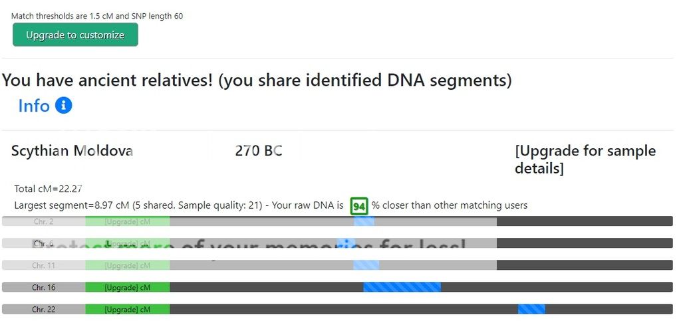Click the Chr. 2 row label
The image size is (681, 331).
pyautogui.click(x=44, y=221)
